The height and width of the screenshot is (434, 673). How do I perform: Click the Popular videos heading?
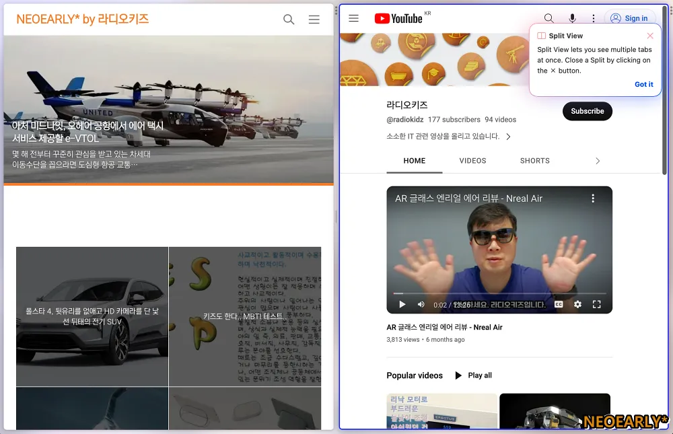(x=415, y=375)
